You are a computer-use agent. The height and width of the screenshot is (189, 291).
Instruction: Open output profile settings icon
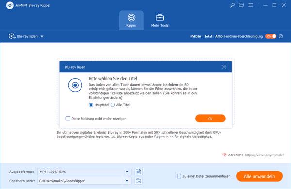click(138, 172)
